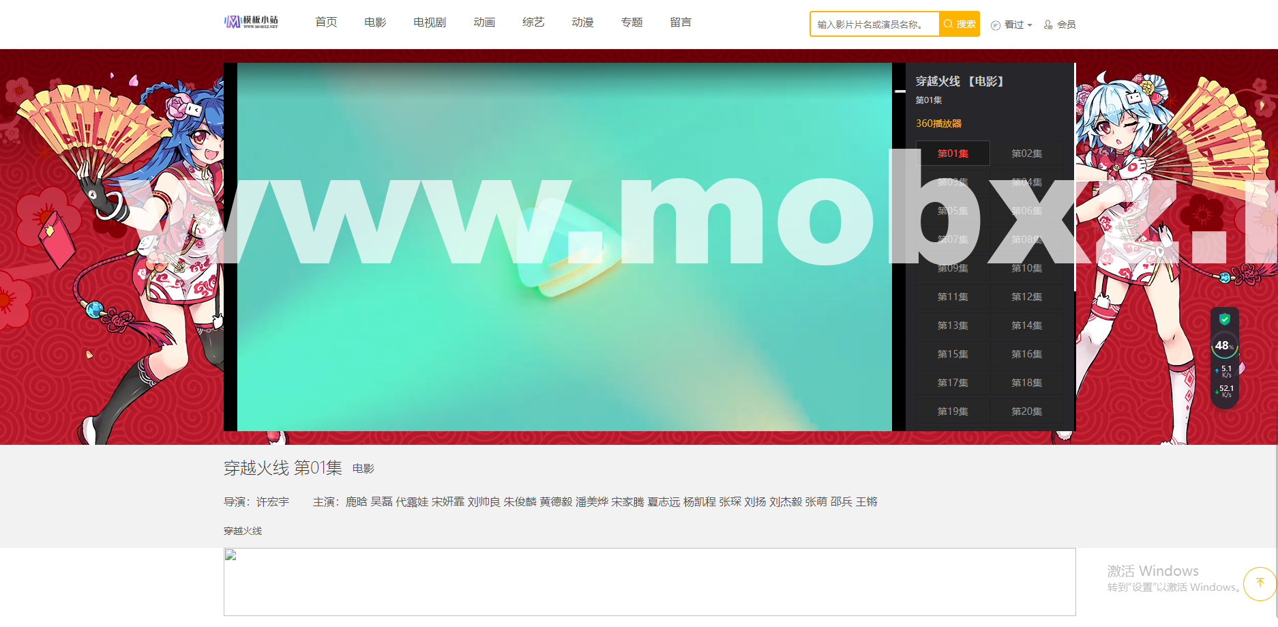Click the 48% memory usage circle

(1225, 346)
